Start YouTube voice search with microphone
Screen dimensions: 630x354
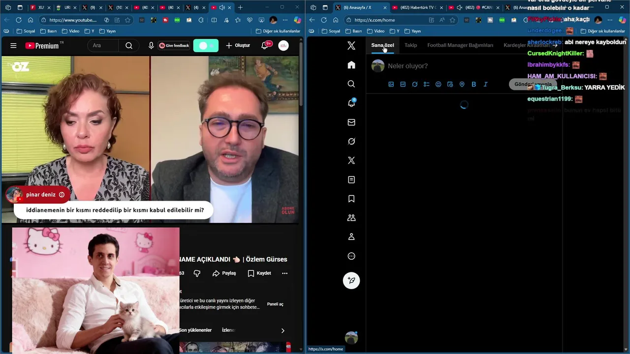click(151, 46)
